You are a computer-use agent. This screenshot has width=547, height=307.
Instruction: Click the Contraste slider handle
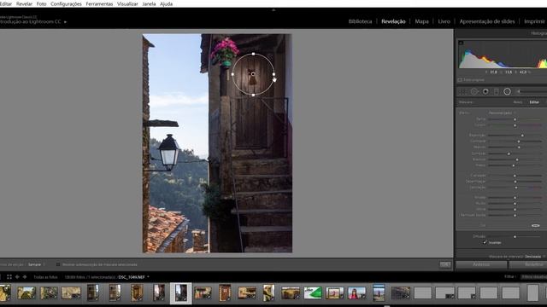click(x=519, y=142)
